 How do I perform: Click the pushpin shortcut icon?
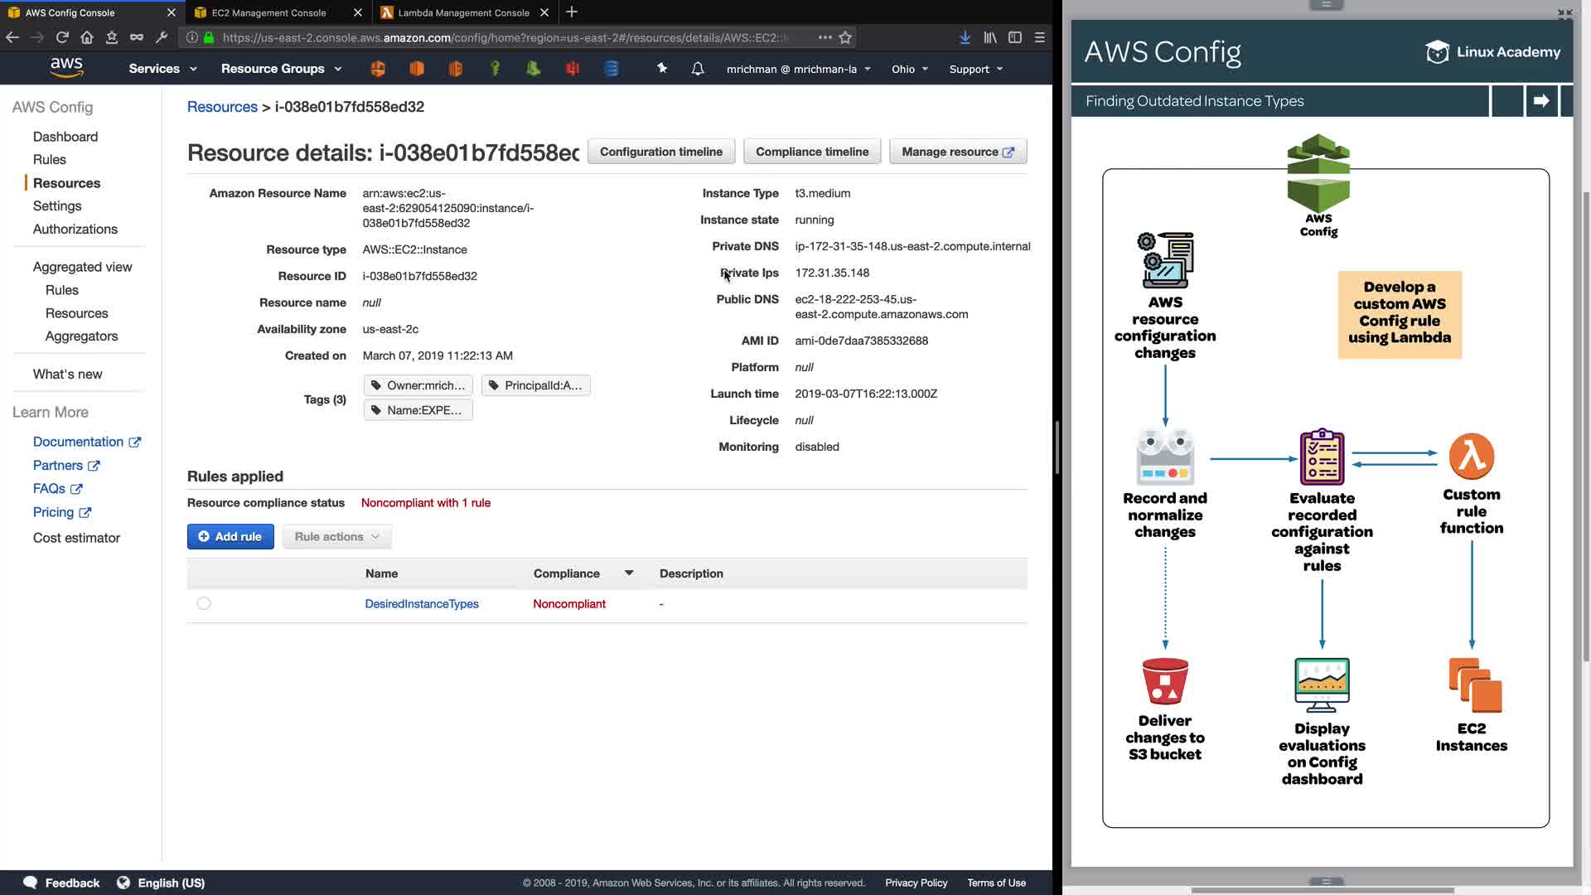[x=662, y=69]
